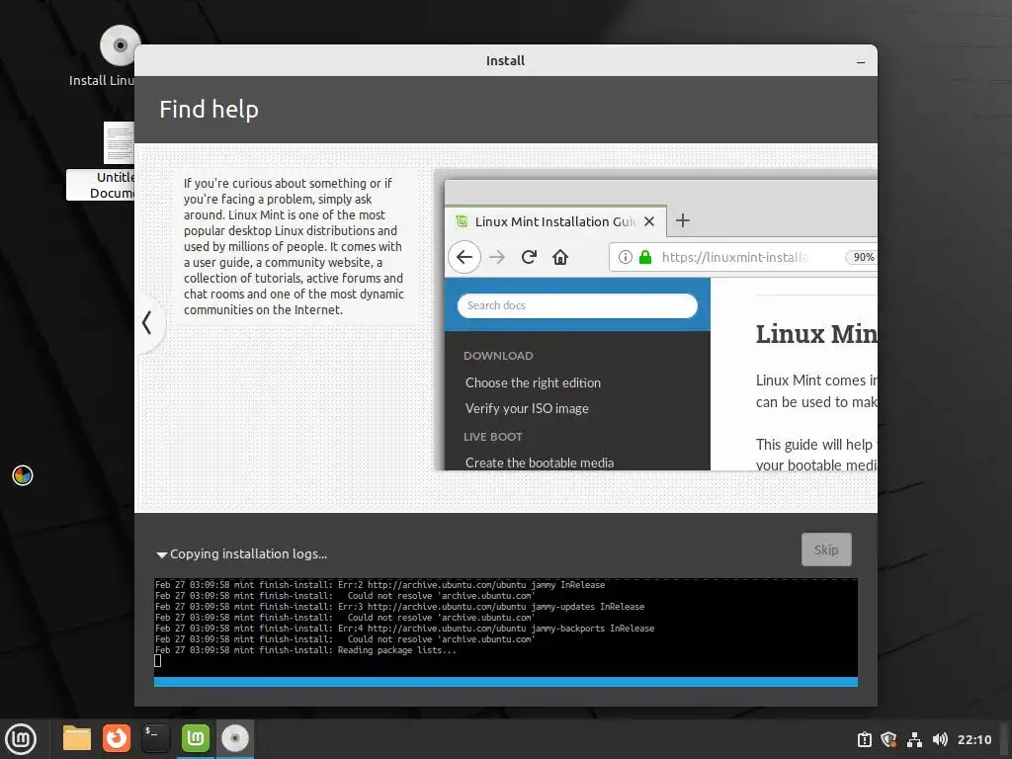Click the Find help heading
Viewport: 1012px width, 759px height.
point(210,110)
